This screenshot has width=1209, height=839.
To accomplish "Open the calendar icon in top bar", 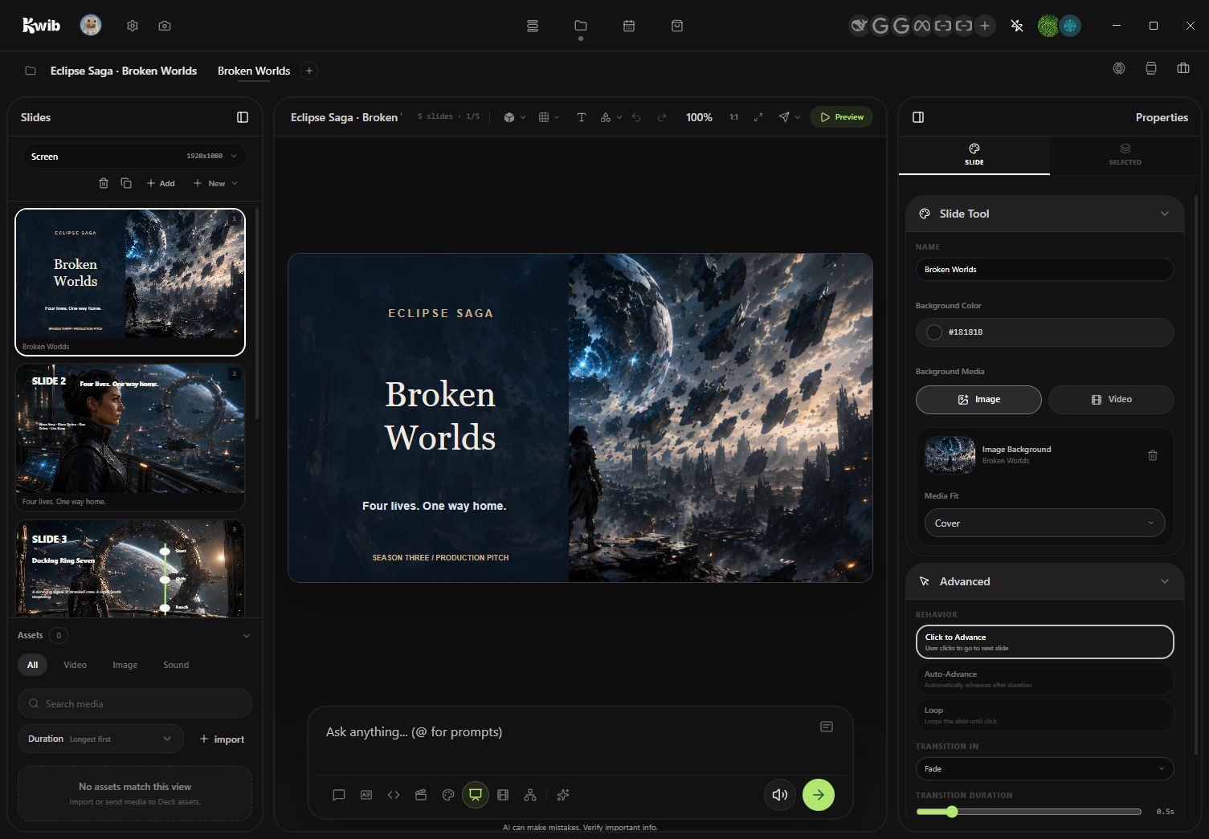I will (629, 26).
